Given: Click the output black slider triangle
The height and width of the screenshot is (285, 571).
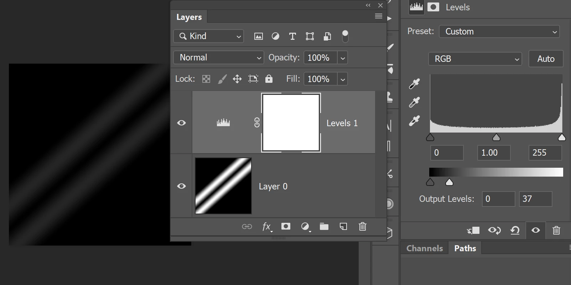Looking at the screenshot, I should (430, 182).
